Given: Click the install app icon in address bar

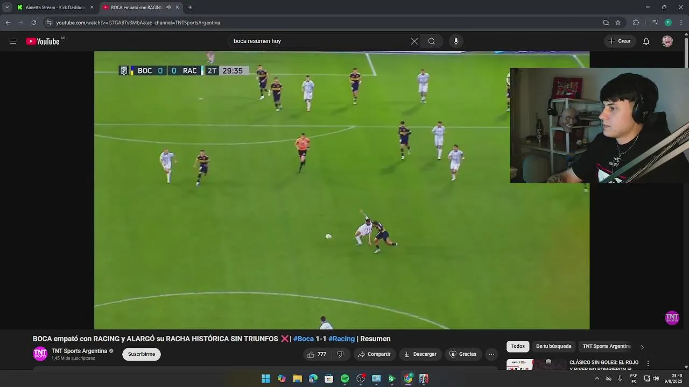Looking at the screenshot, I should pos(606,23).
